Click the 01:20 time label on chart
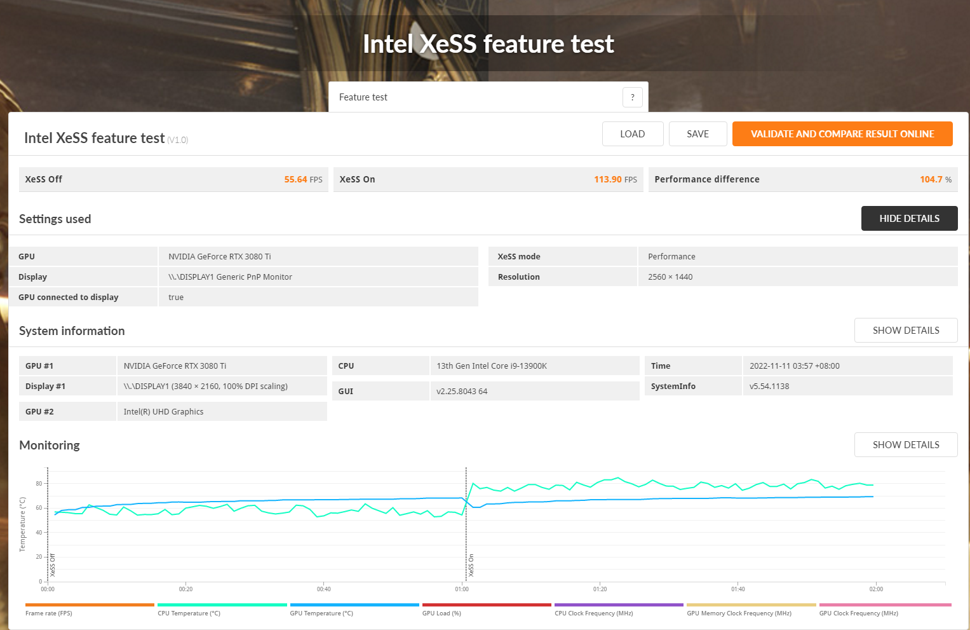 click(600, 589)
